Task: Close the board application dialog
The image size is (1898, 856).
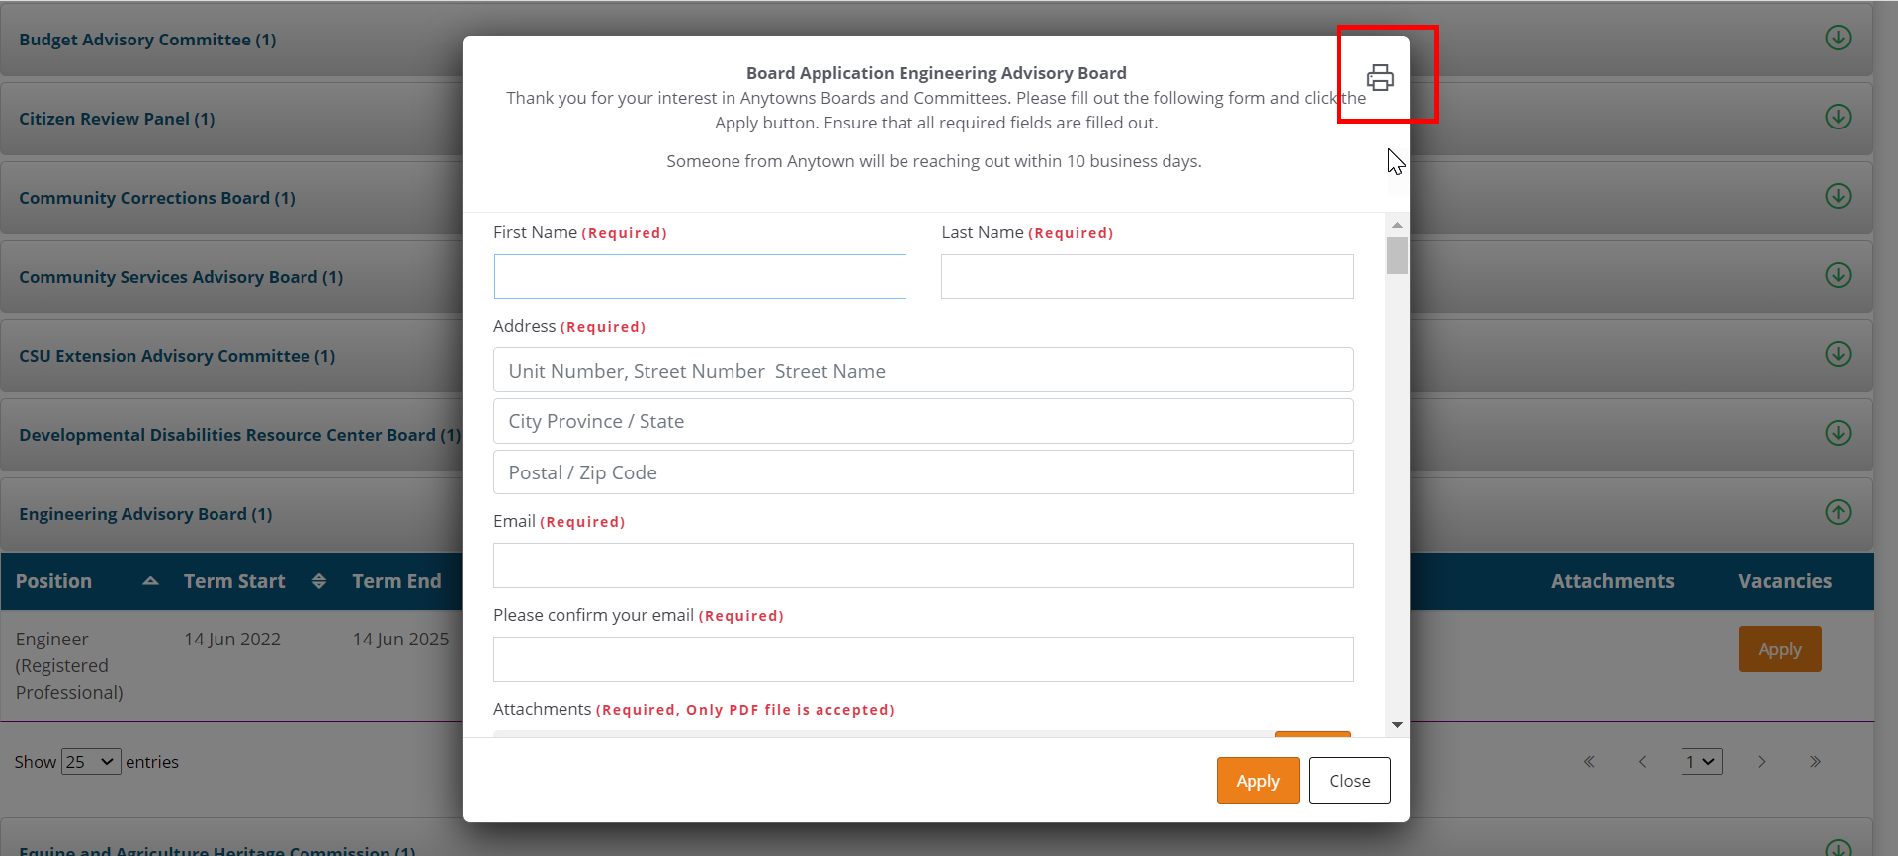Action: [x=1349, y=781]
